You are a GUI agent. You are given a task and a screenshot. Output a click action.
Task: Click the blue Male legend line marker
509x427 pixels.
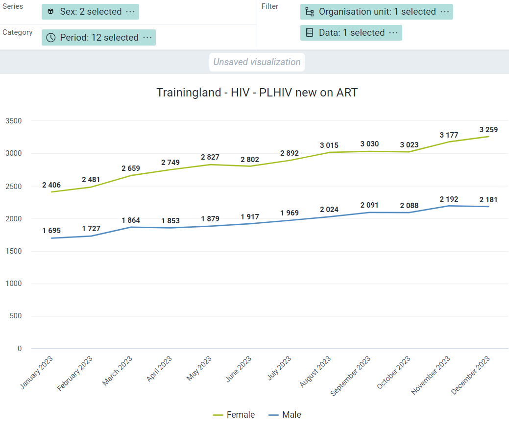[x=274, y=415]
